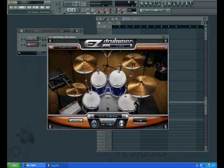
Task: Click the Open Mixer button in EZdrummer
Action: click(x=108, y=120)
